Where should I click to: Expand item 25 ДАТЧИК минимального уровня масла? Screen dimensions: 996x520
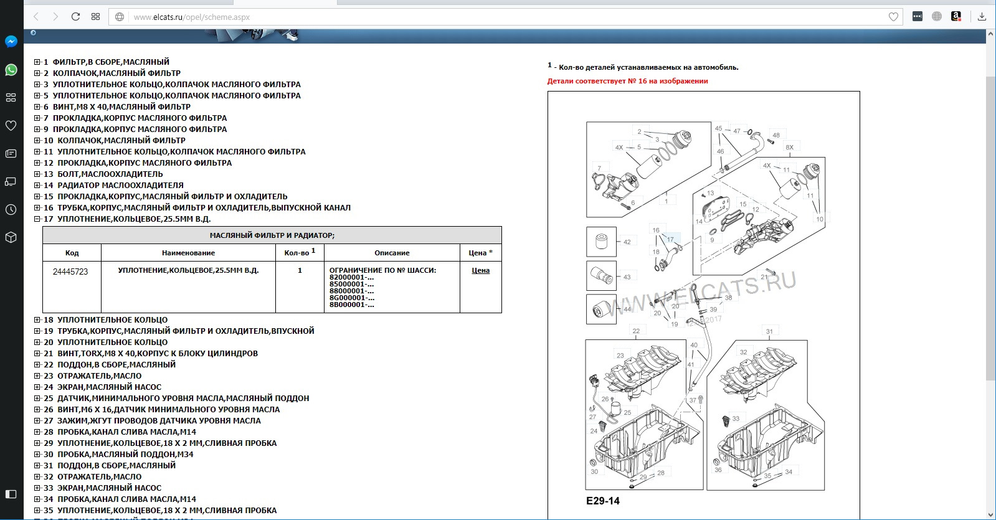37,399
